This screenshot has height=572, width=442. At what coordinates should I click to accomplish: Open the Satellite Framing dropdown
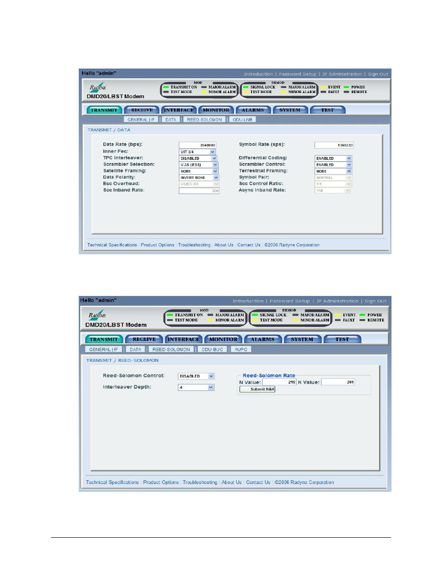199,171
